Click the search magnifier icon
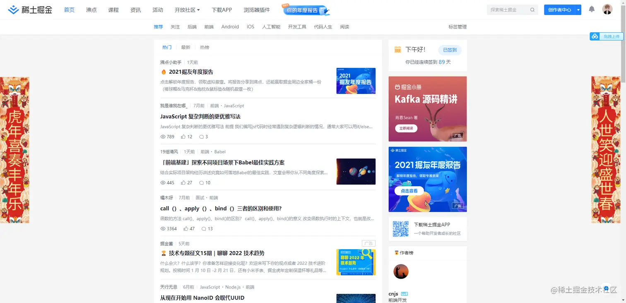Screen dimensions: 626x303 532,10
